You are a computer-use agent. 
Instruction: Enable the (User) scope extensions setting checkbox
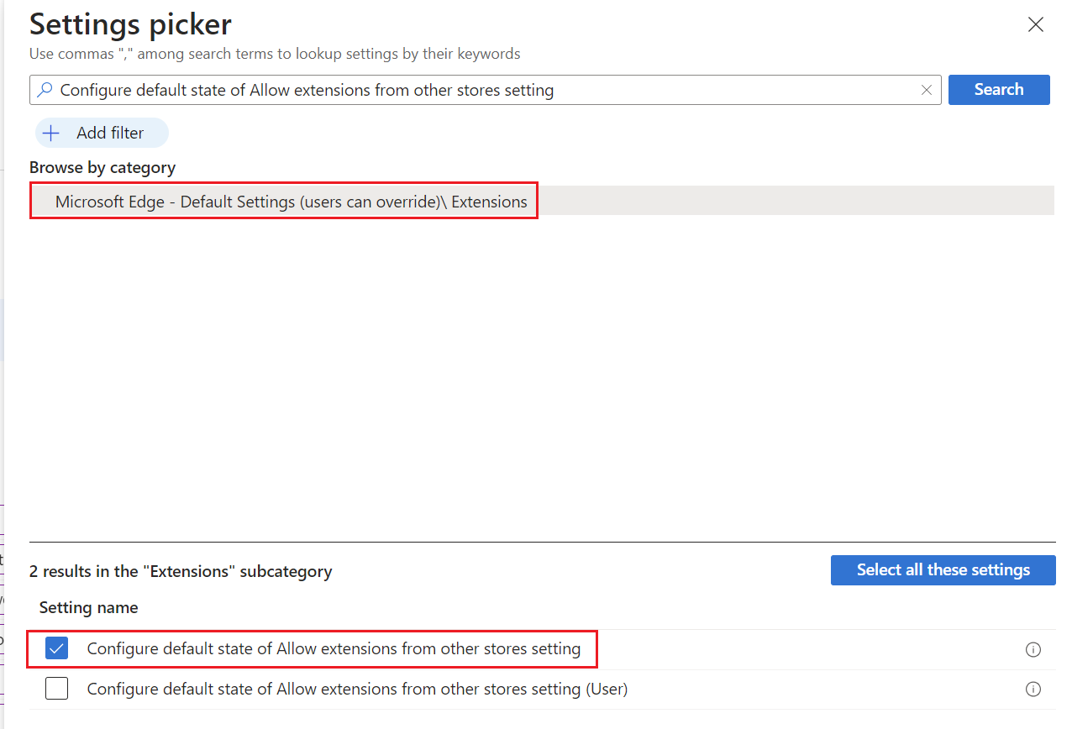click(x=56, y=688)
